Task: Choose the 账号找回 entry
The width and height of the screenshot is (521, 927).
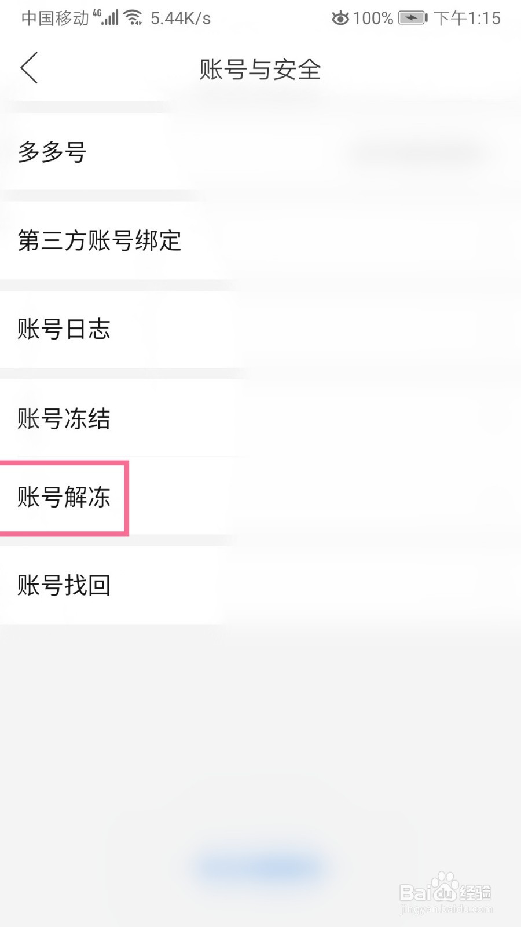Action: (64, 585)
